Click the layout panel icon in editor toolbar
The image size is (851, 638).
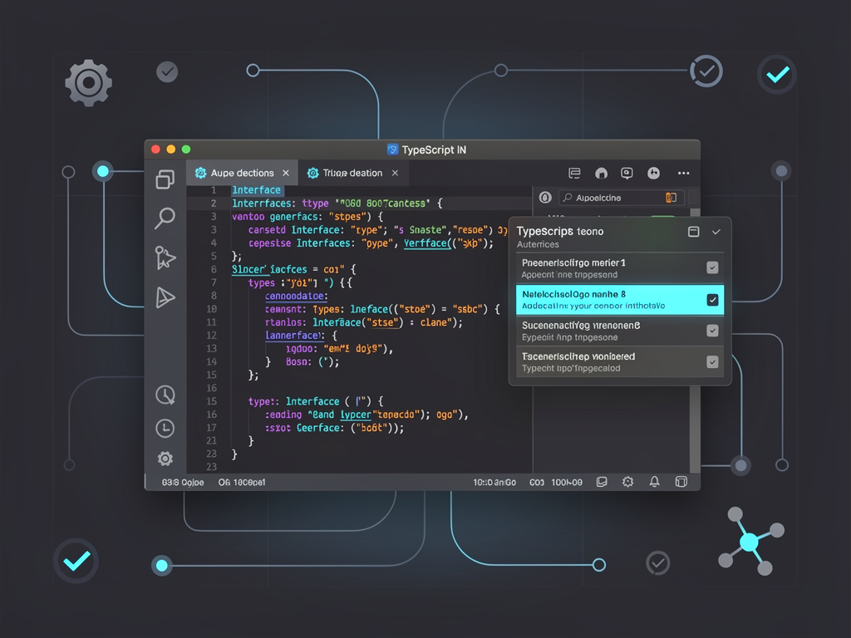574,173
